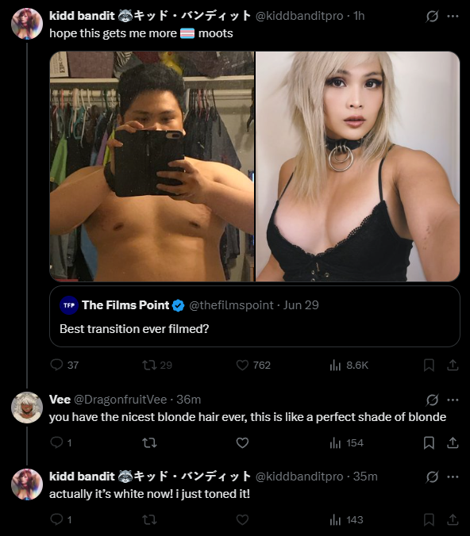The width and height of the screenshot is (470, 536).
Task: Open Vee's profile avatar
Action: [x=27, y=408]
